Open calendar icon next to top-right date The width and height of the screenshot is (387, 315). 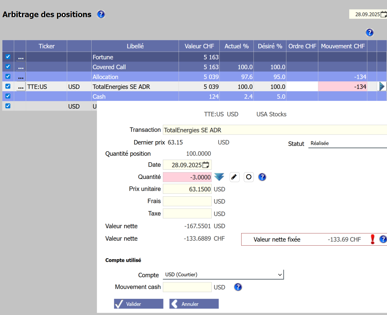point(383,14)
